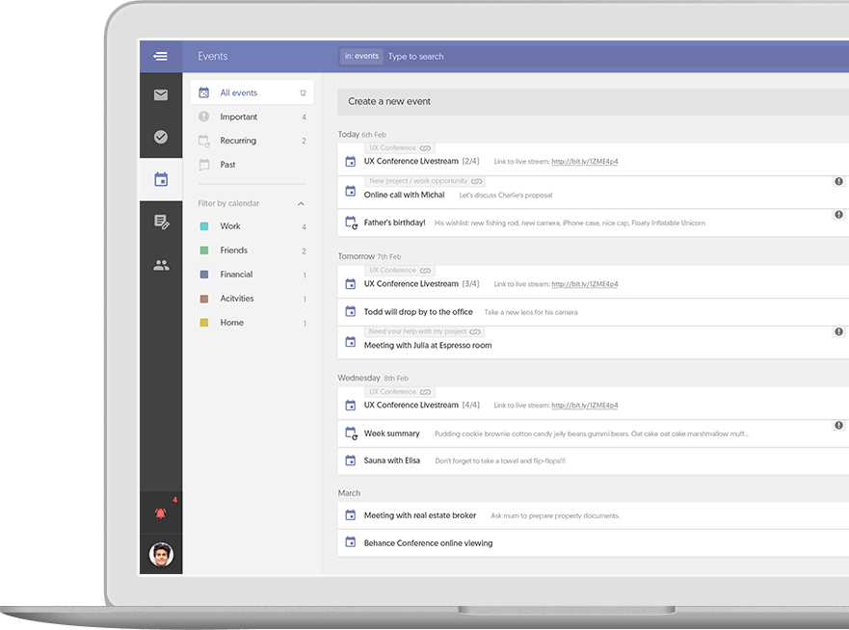
Task: Open the bit.ly live stream link under Today
Action: (584, 162)
